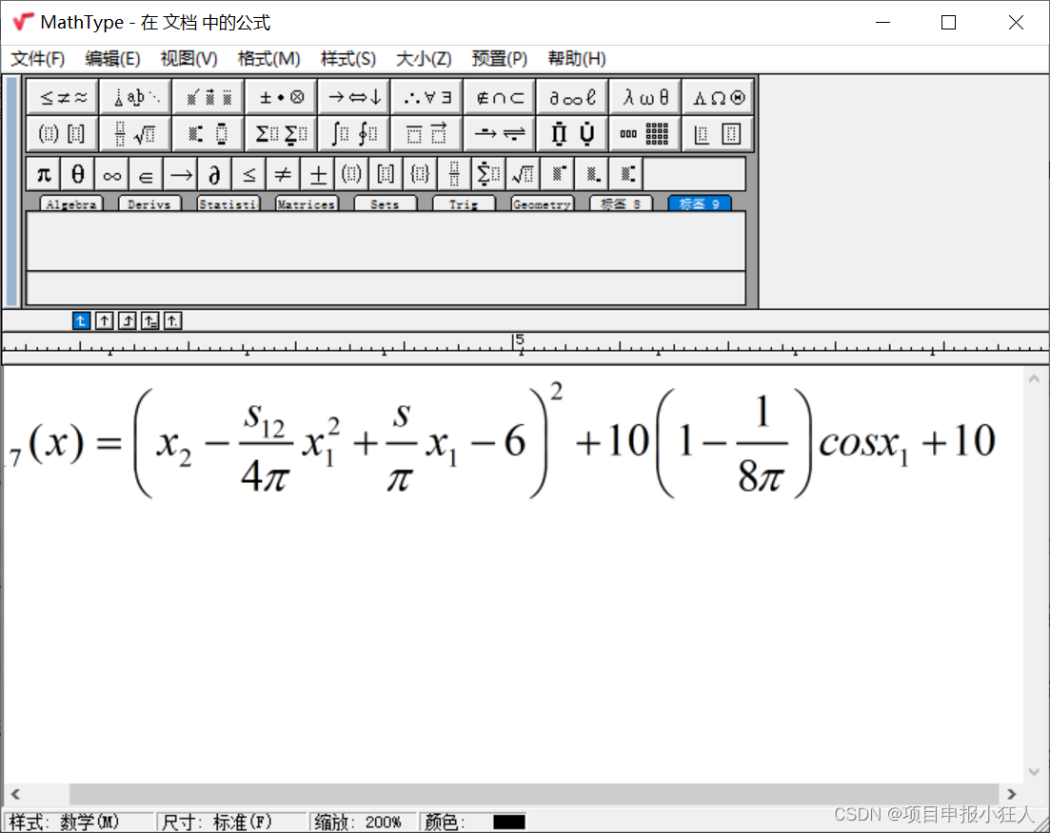Screen dimensions: 1050x833
Task: Click the vertical scrollbar down arrow
Action: click(1034, 773)
